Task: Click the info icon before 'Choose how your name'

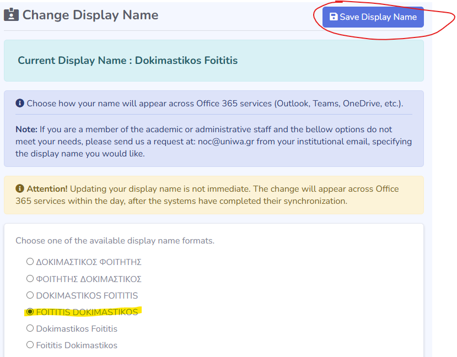Action: [x=20, y=104]
